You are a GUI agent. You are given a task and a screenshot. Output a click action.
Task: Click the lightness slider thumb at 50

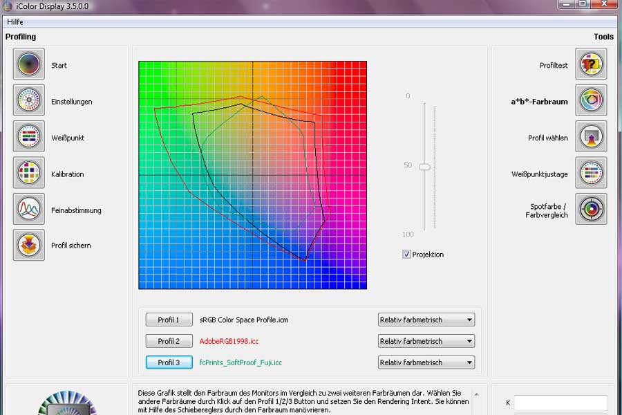tap(425, 167)
